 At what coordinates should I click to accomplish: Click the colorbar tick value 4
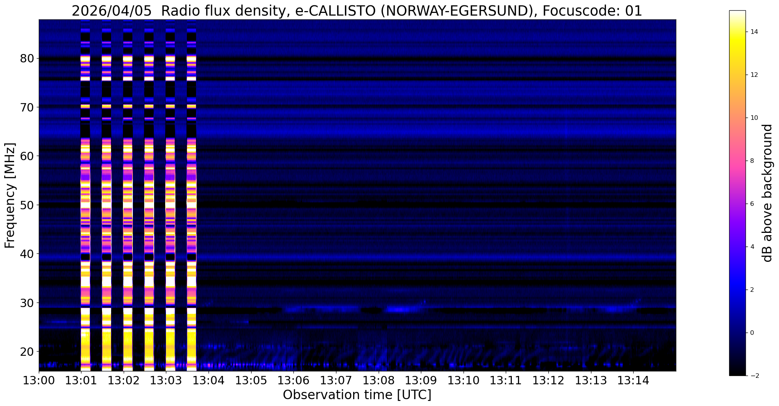(x=752, y=247)
